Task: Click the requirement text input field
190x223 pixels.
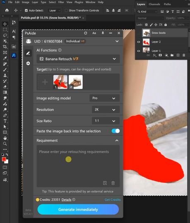Action: click(x=78, y=166)
